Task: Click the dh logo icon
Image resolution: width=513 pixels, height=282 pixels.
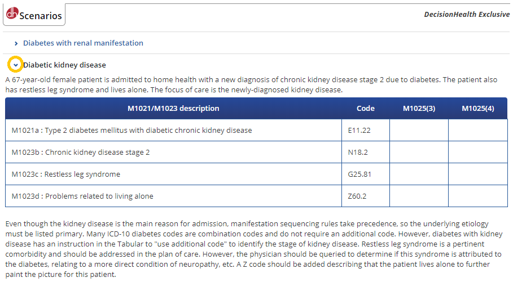Action: click(x=12, y=14)
